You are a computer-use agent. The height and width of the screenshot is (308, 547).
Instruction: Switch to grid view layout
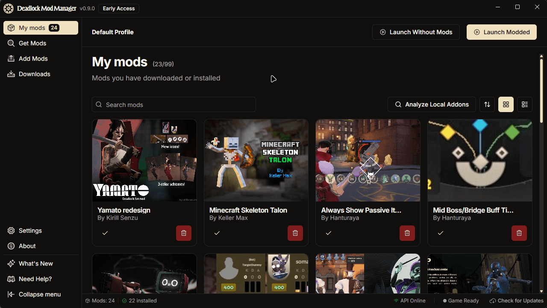click(x=506, y=104)
